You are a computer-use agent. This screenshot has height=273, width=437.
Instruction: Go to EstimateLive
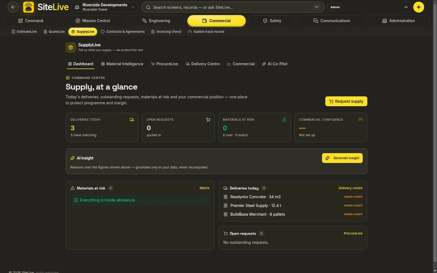click(24, 32)
